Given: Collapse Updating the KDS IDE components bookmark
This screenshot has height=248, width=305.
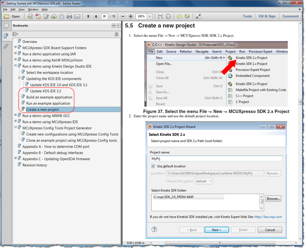Looking at the screenshot, I should tap(20, 78).
